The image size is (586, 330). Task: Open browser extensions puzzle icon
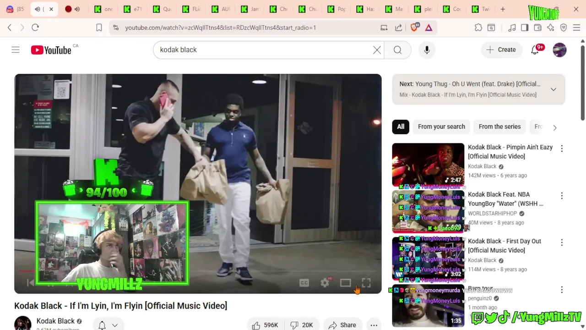click(x=478, y=27)
